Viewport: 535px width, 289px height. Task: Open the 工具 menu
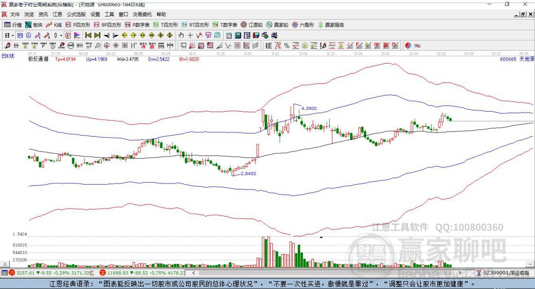coord(109,14)
